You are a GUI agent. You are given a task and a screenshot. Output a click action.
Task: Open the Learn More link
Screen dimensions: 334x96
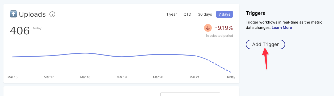point(282,28)
